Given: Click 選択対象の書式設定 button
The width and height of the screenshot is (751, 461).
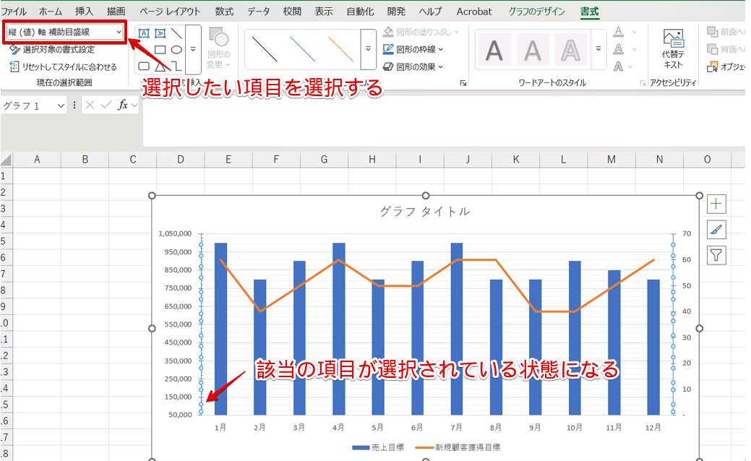Looking at the screenshot, I should pyautogui.click(x=52, y=50).
